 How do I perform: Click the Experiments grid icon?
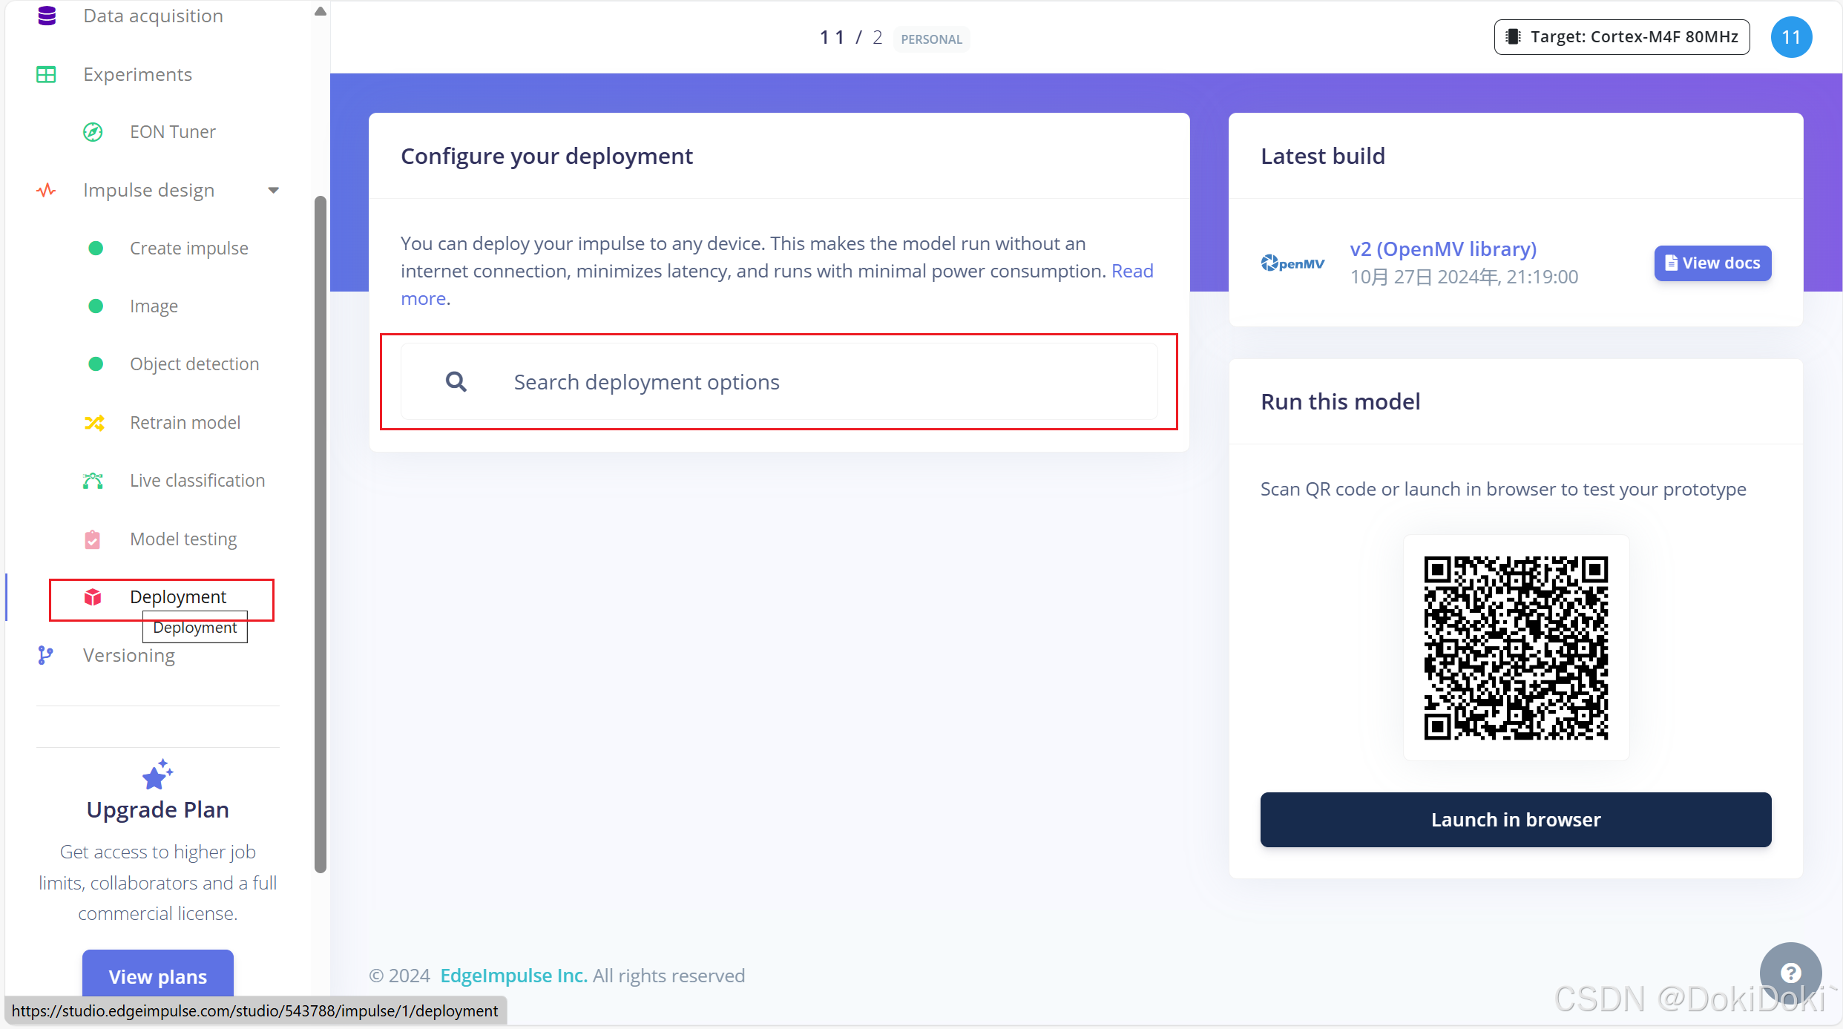click(46, 74)
